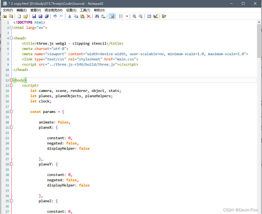Delete selection with the red X icon
Viewport: 262px width, 214px height.
(89, 16)
